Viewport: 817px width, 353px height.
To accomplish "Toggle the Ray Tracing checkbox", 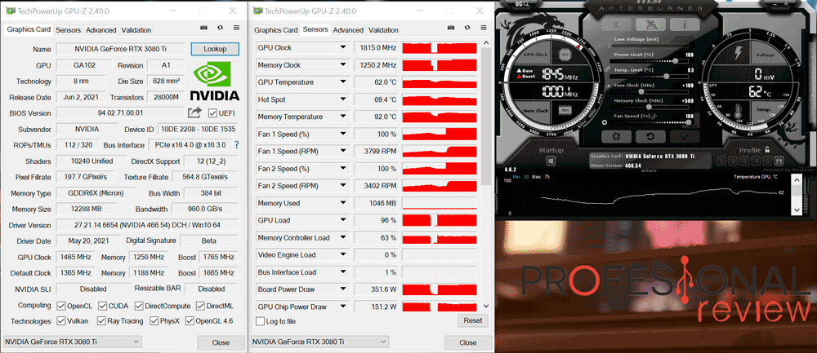I will (x=101, y=320).
